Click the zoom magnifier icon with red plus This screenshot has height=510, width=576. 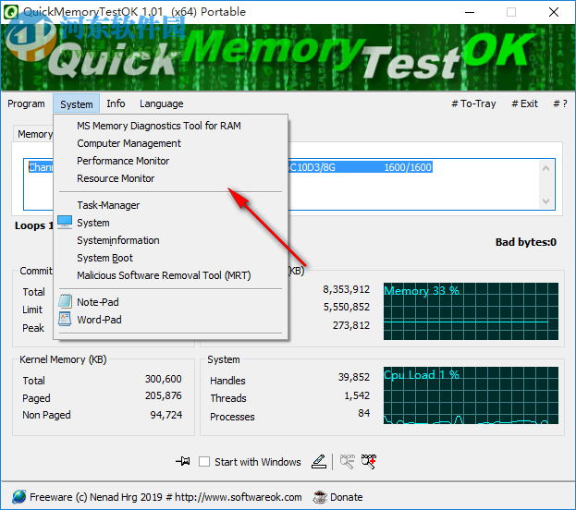(369, 462)
